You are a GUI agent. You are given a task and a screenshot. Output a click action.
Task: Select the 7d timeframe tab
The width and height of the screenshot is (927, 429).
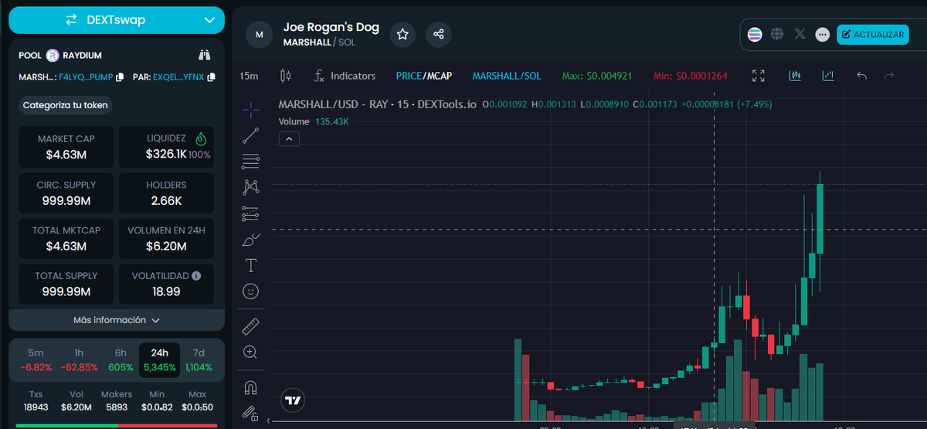point(199,359)
